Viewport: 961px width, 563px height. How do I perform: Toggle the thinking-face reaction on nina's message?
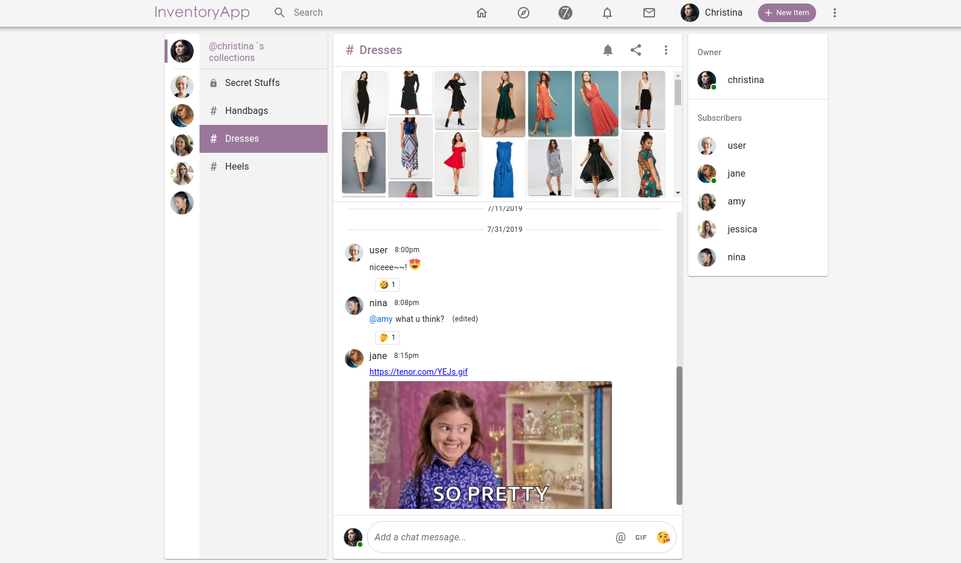pyautogui.click(x=387, y=338)
